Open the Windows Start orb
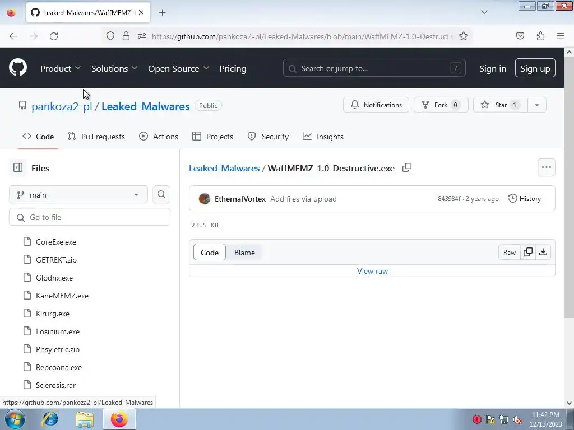 (15, 419)
